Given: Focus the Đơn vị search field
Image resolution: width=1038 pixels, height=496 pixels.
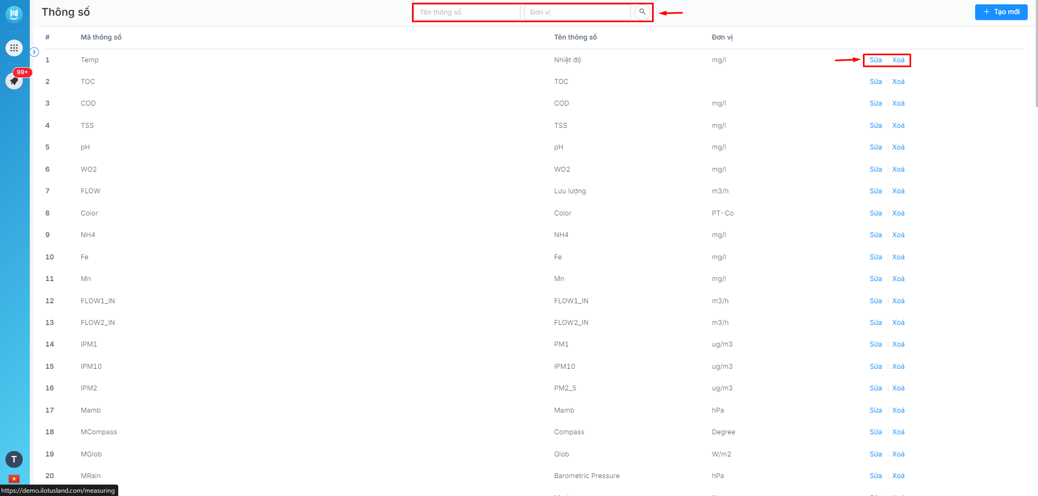Looking at the screenshot, I should click(577, 12).
